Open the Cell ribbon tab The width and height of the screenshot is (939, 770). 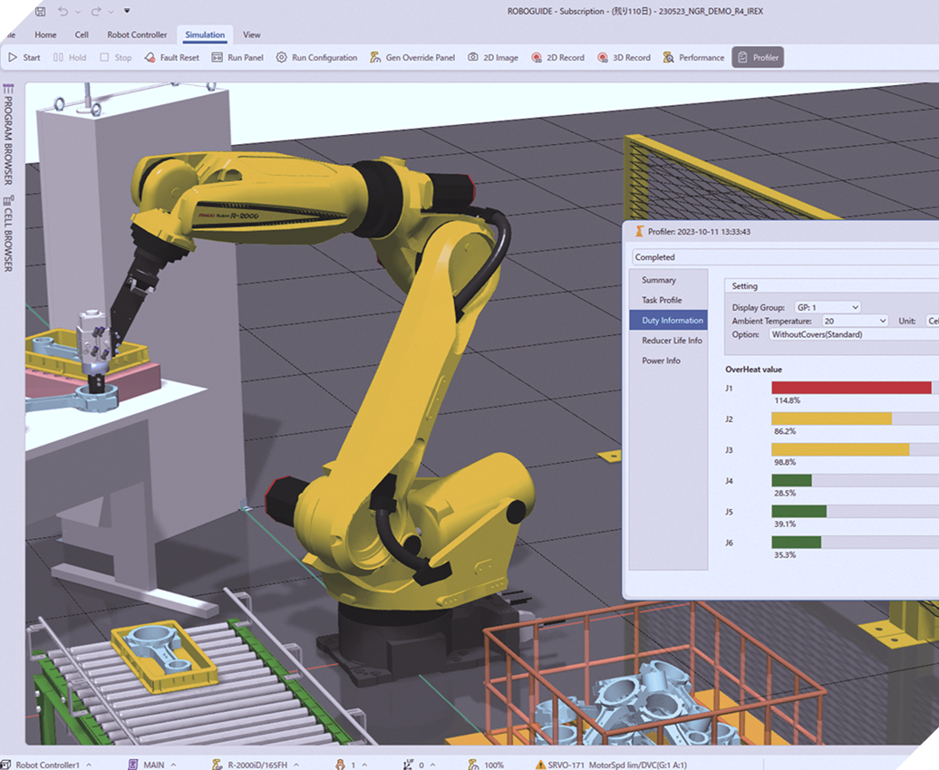coord(82,34)
